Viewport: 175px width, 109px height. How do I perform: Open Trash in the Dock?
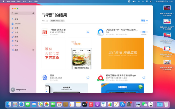tap(166, 104)
